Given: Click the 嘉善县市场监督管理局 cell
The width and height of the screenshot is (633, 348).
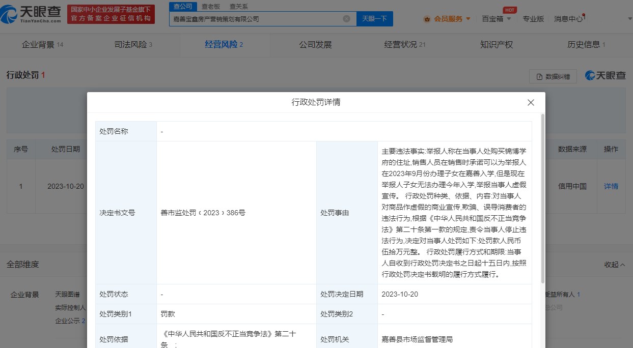Looking at the screenshot, I should pos(417,339).
